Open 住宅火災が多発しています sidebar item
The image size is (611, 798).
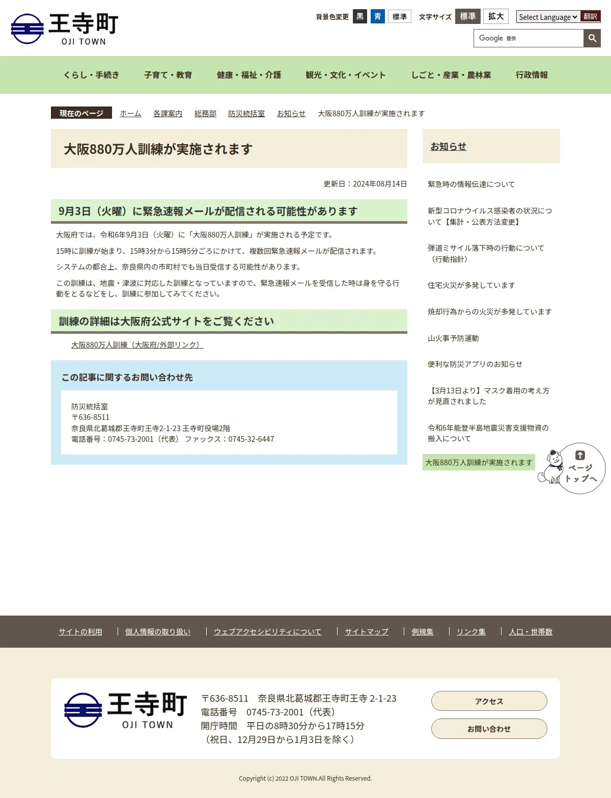pos(471,285)
